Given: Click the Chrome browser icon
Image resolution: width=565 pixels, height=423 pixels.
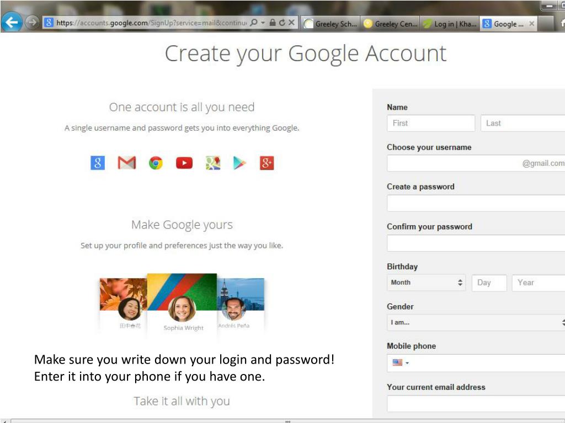Looking at the screenshot, I should (x=156, y=163).
